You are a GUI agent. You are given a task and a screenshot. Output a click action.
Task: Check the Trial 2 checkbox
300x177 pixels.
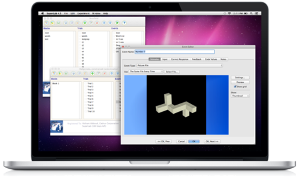(86, 86)
